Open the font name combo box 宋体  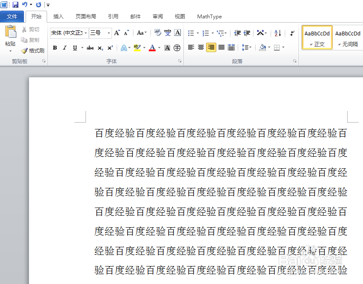(69, 33)
